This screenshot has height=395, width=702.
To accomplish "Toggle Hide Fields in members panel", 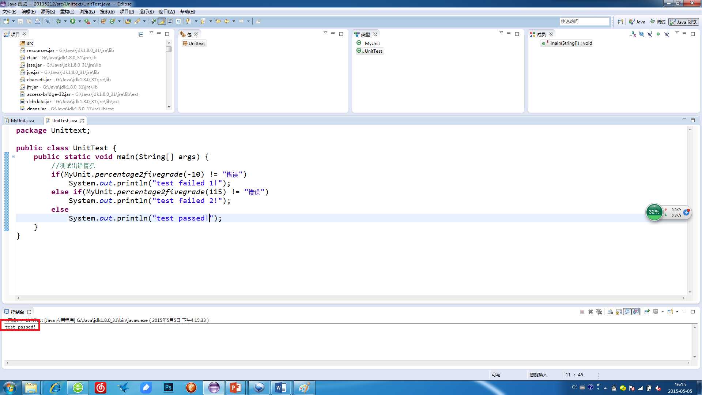I will [x=641, y=34].
